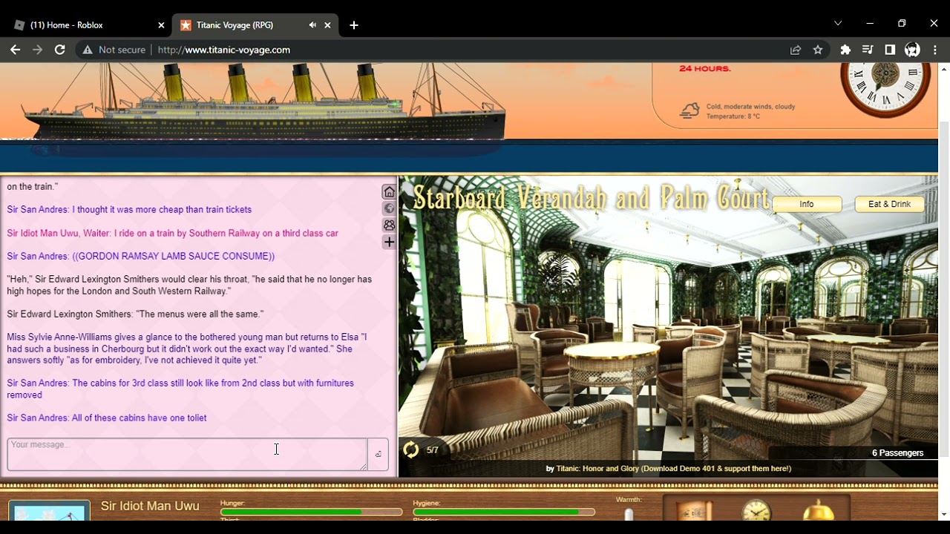Click the Hygiene status bar
950x534 pixels.
[504, 512]
